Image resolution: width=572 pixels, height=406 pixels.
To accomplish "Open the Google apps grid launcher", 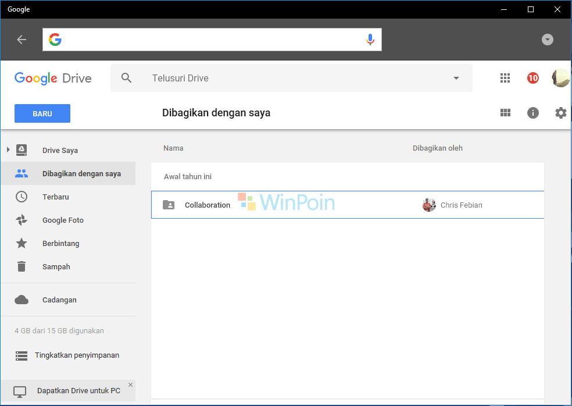I will (505, 77).
